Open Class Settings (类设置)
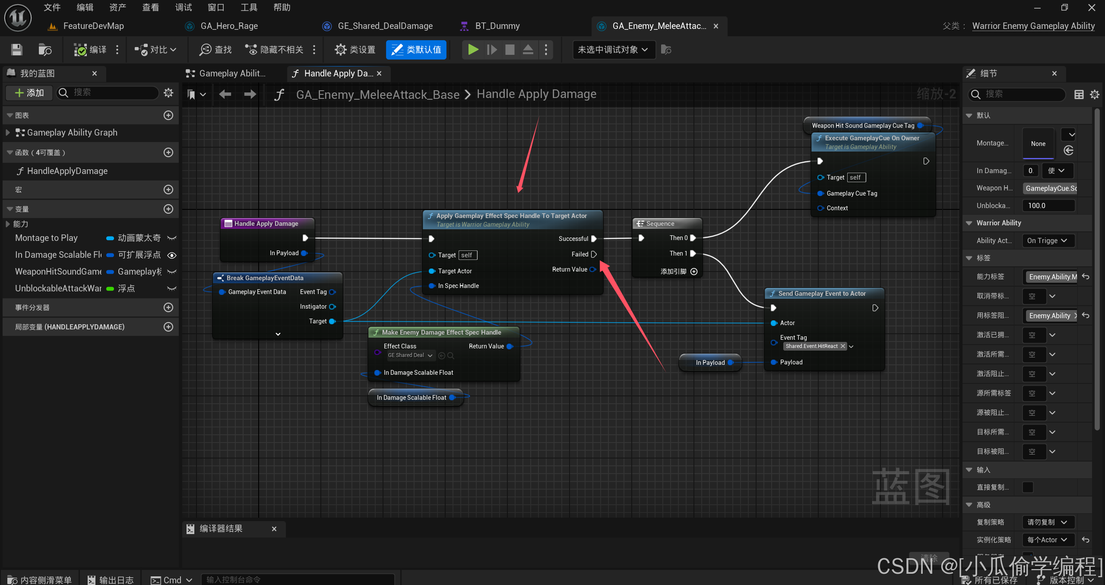1105x585 pixels. [355, 50]
